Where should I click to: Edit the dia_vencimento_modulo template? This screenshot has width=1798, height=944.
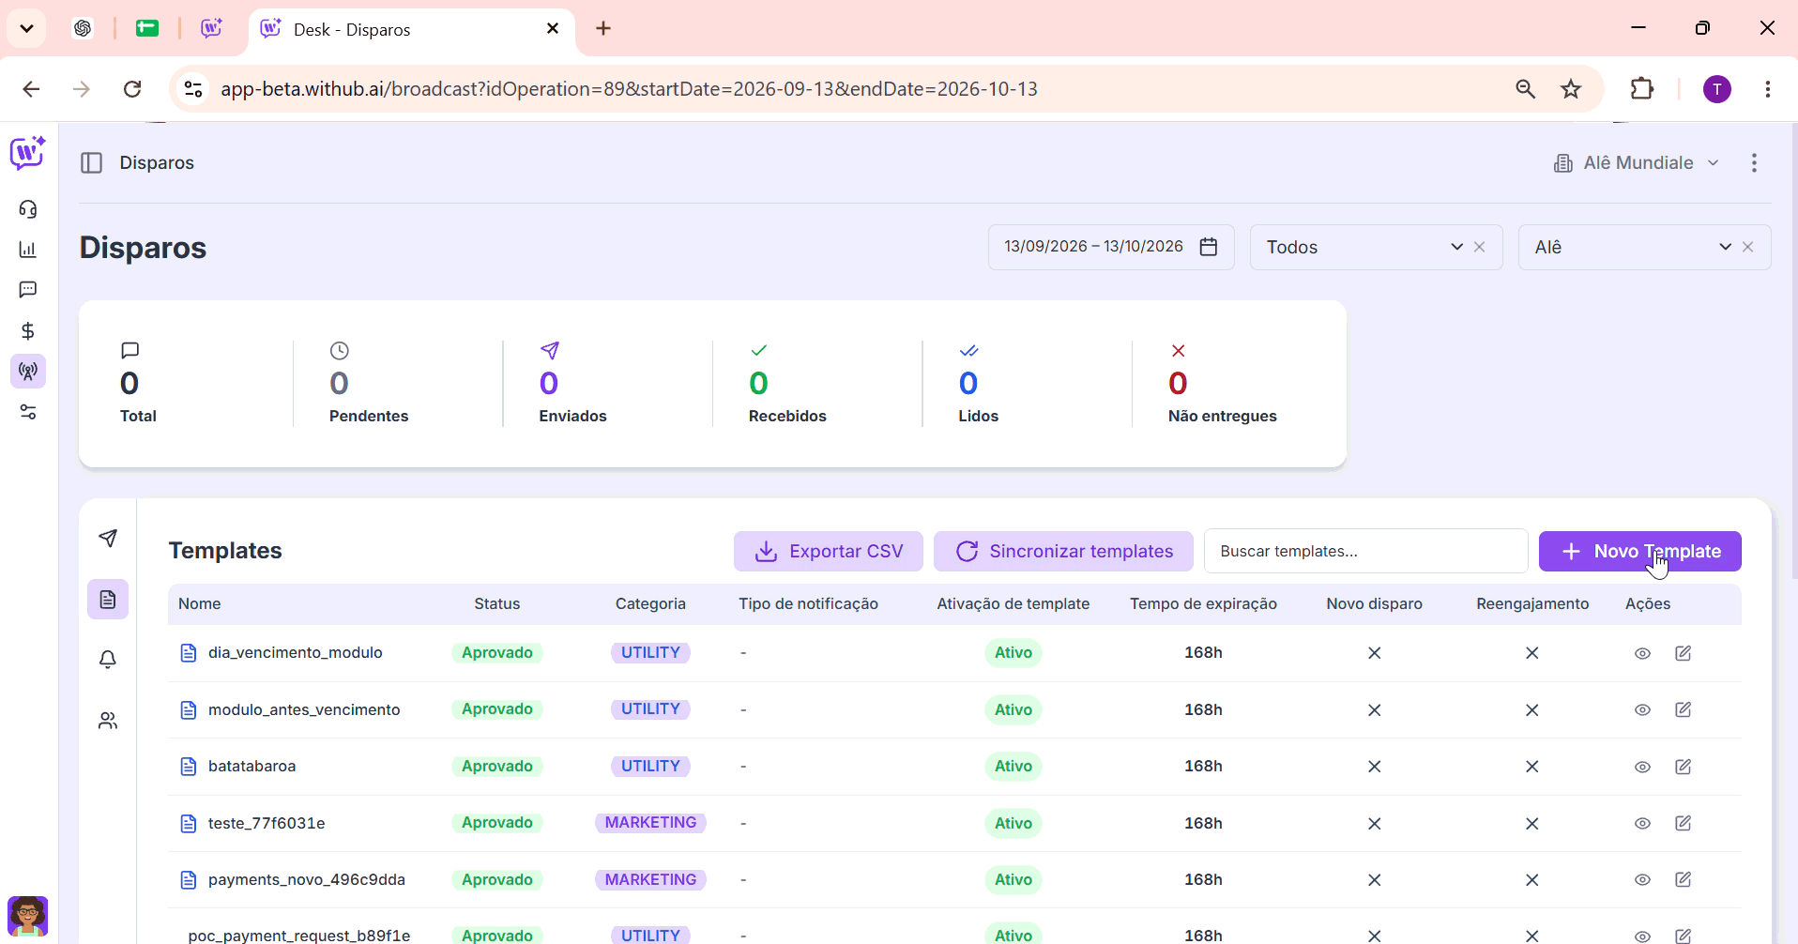(1684, 653)
